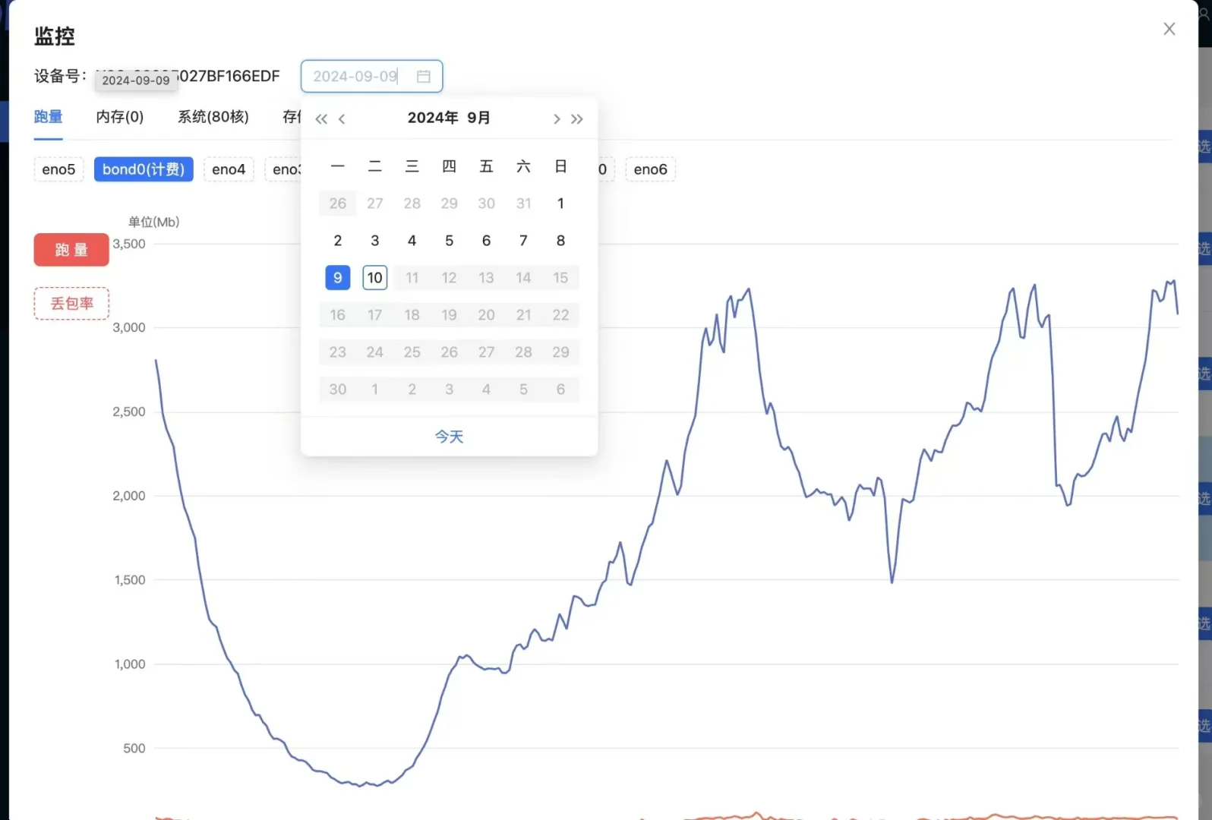
Task: Jump to previous year in calendar
Action: pyautogui.click(x=321, y=118)
